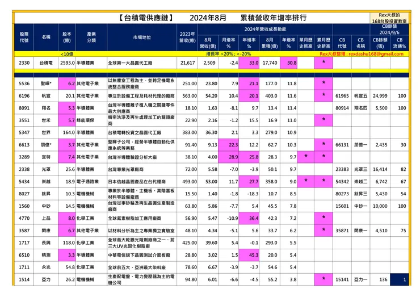
Task: Select the 增長率 >20% ; <-20% legend text
Action: [229, 54]
